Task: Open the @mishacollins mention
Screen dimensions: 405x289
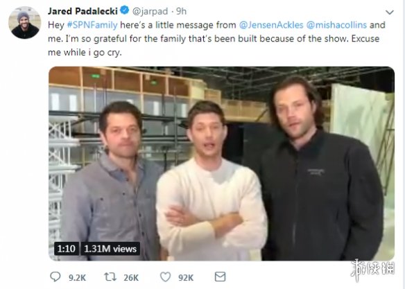Action: 336,25
